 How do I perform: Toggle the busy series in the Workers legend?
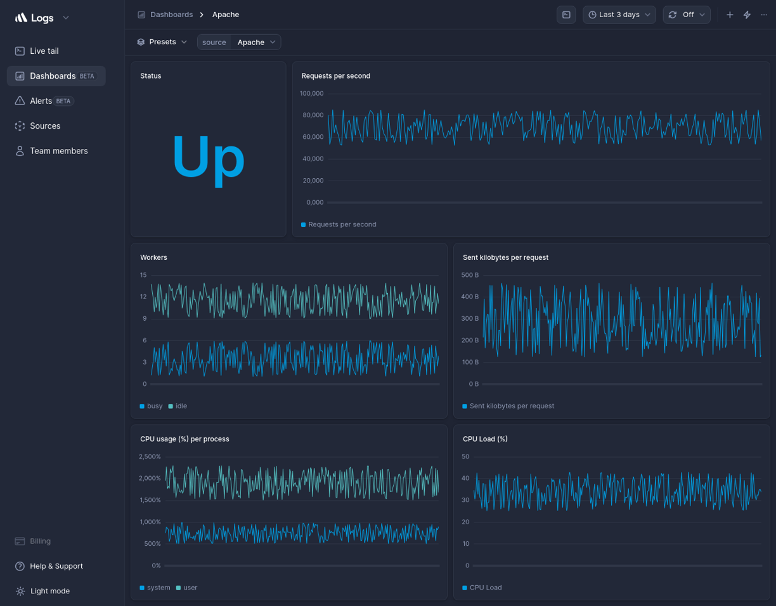click(151, 406)
